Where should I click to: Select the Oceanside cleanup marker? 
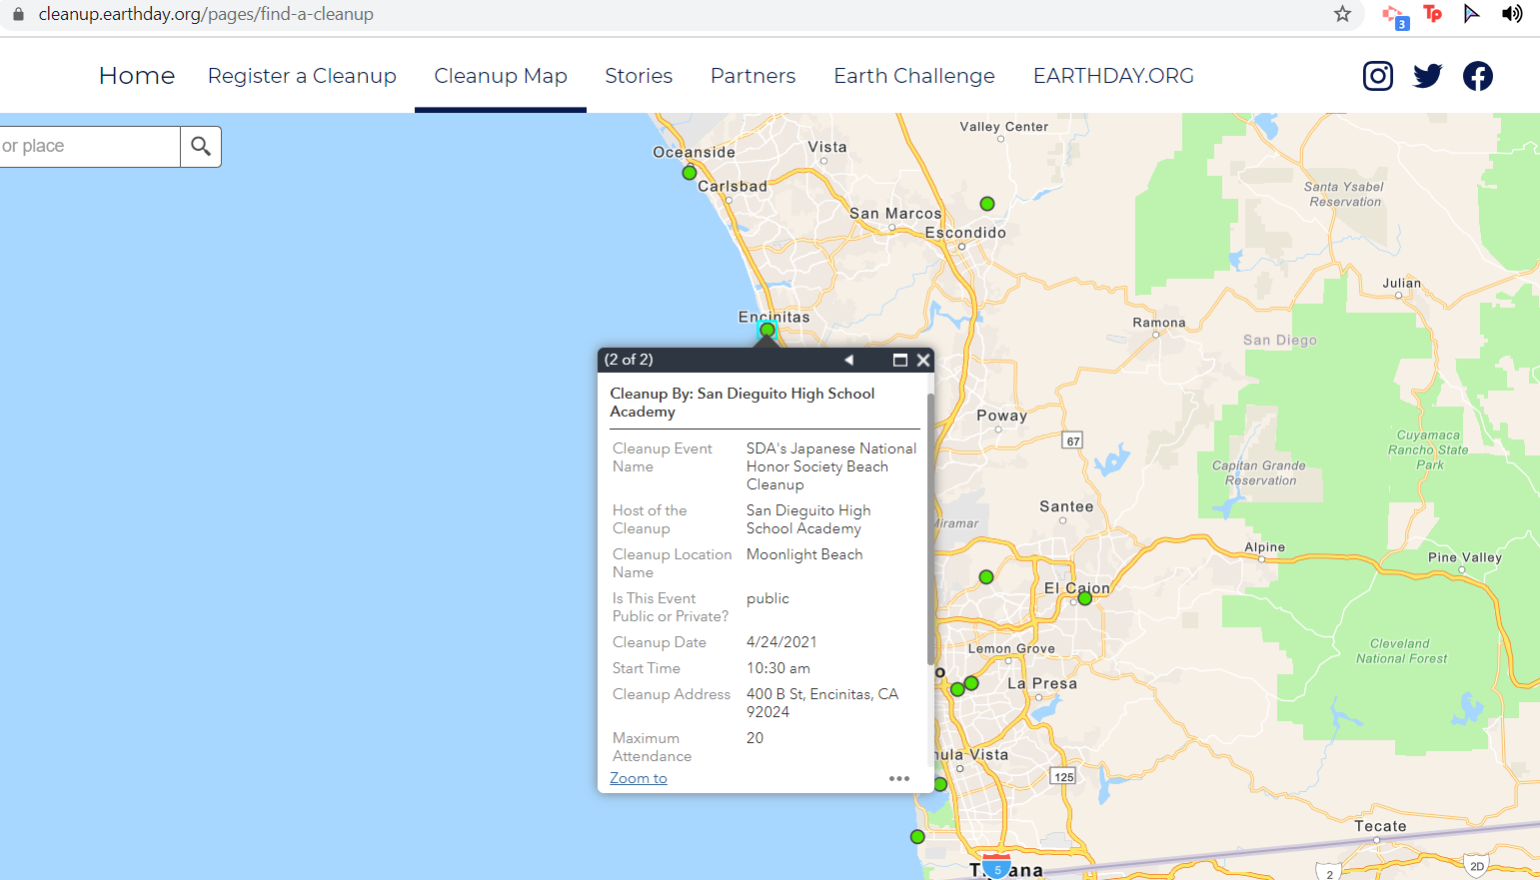pos(689,173)
